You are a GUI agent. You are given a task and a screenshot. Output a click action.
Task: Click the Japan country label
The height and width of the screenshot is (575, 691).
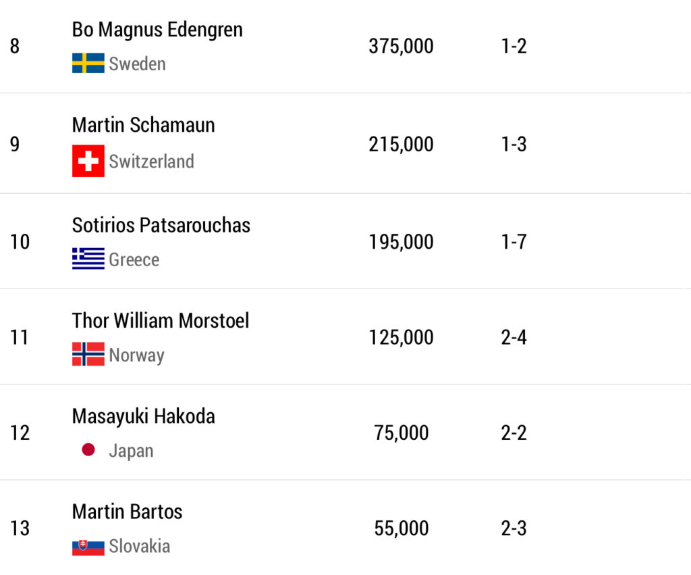131,451
